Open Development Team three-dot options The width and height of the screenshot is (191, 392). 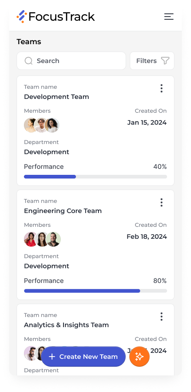point(162,88)
